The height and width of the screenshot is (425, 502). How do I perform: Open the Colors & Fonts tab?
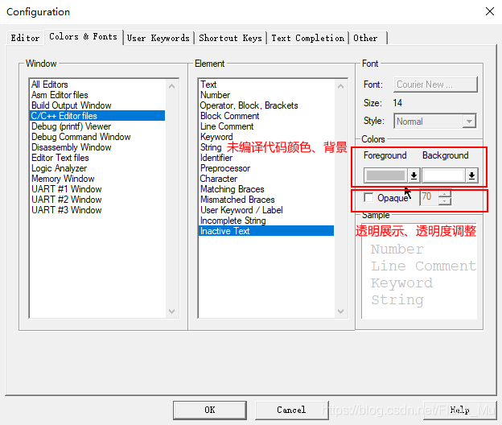click(x=83, y=37)
